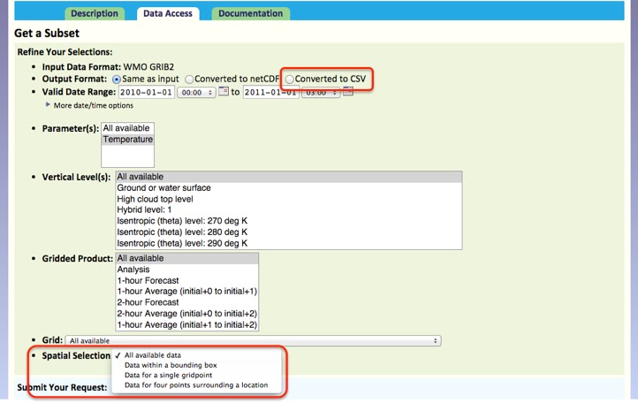This screenshot has width=638, height=403.
Task: Choose Converted to netCDF output format
Action: [189, 80]
